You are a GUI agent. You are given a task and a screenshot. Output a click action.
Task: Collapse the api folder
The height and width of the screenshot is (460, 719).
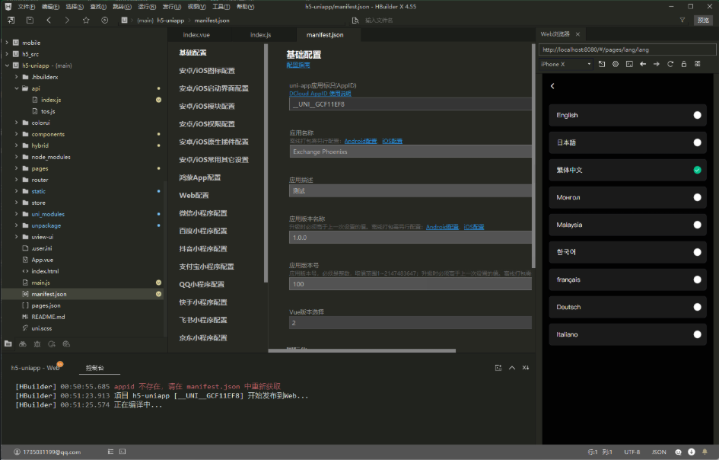click(x=17, y=88)
